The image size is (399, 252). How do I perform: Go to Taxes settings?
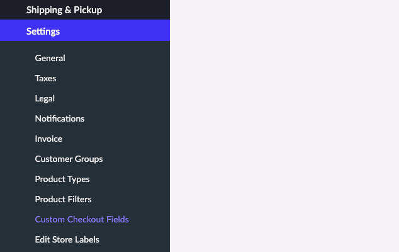pyautogui.click(x=45, y=78)
